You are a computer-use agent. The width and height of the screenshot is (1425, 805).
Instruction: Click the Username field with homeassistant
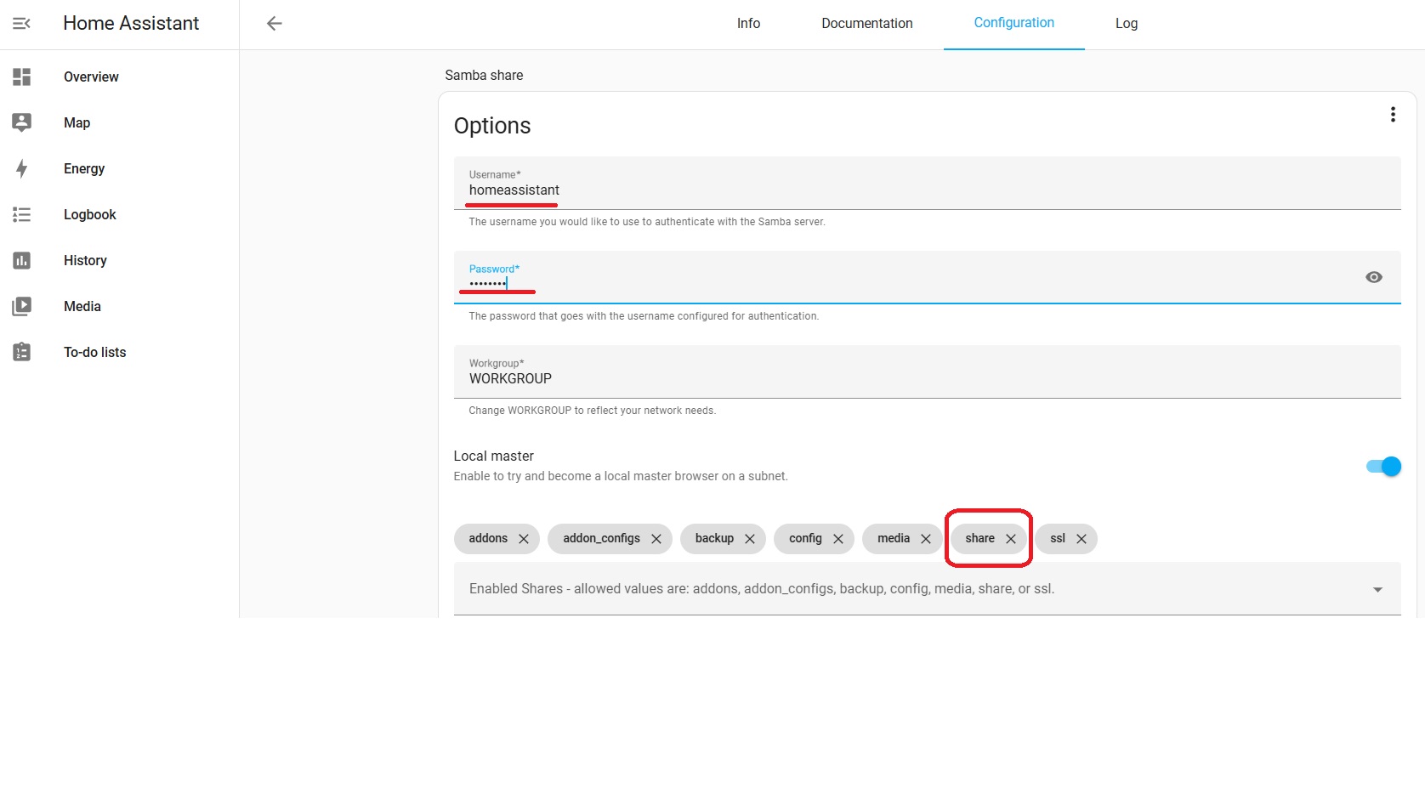(927, 183)
